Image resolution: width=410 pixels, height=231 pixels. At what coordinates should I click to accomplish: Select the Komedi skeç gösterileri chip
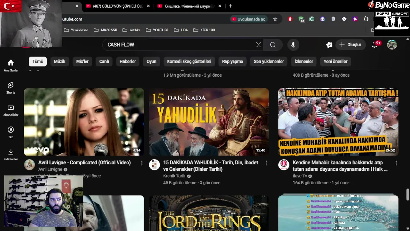coord(189,61)
